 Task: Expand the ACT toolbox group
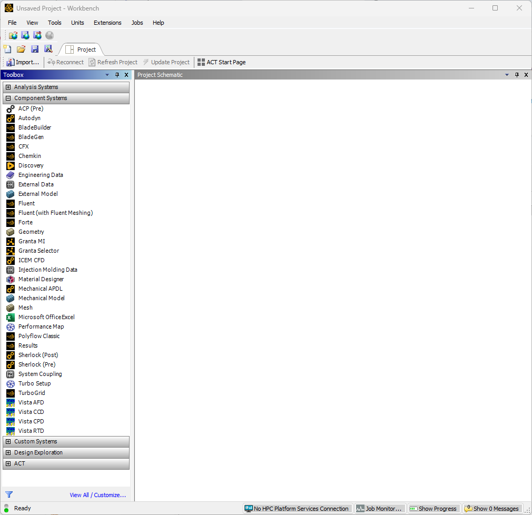pyautogui.click(x=8, y=464)
